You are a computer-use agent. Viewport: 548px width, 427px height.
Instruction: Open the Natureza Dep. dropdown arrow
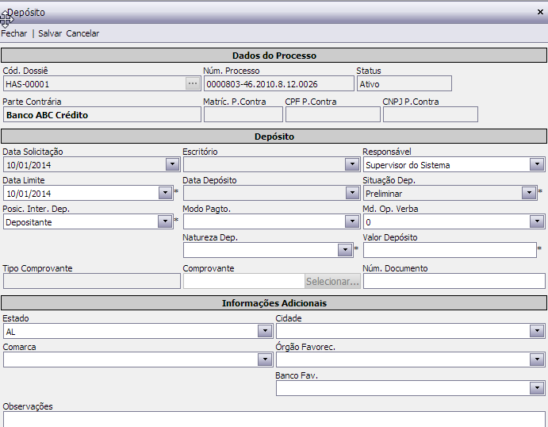pyautogui.click(x=345, y=250)
